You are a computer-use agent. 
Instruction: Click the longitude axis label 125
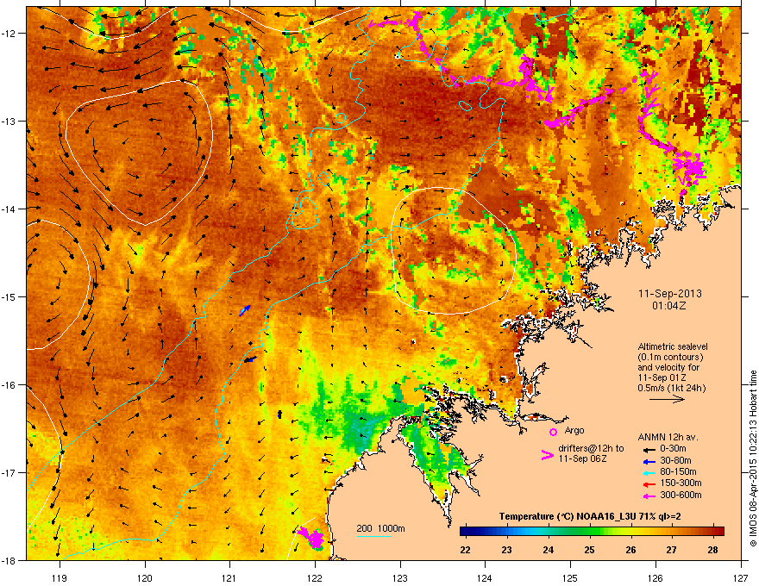point(570,577)
